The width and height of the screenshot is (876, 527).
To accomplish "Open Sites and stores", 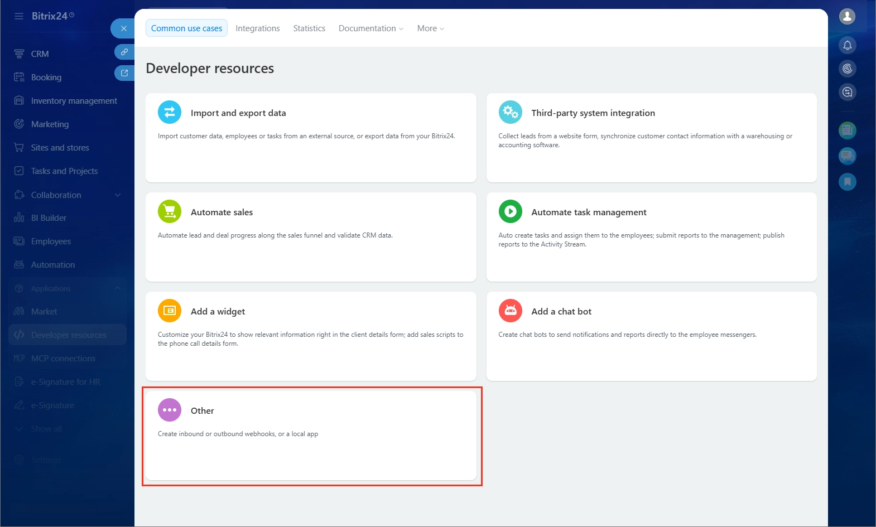I will (60, 148).
